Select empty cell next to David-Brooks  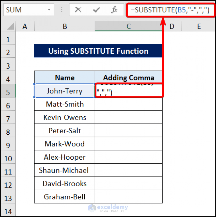tap(129, 184)
